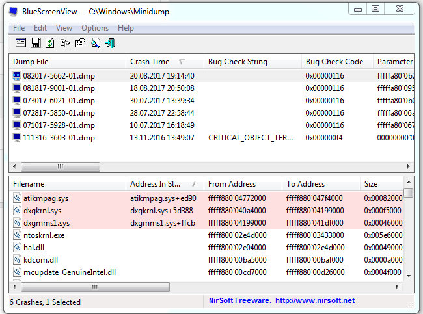Sort by Address In Stack column header
Image resolution: width=423 pixels, height=314 pixels.
tap(165, 184)
